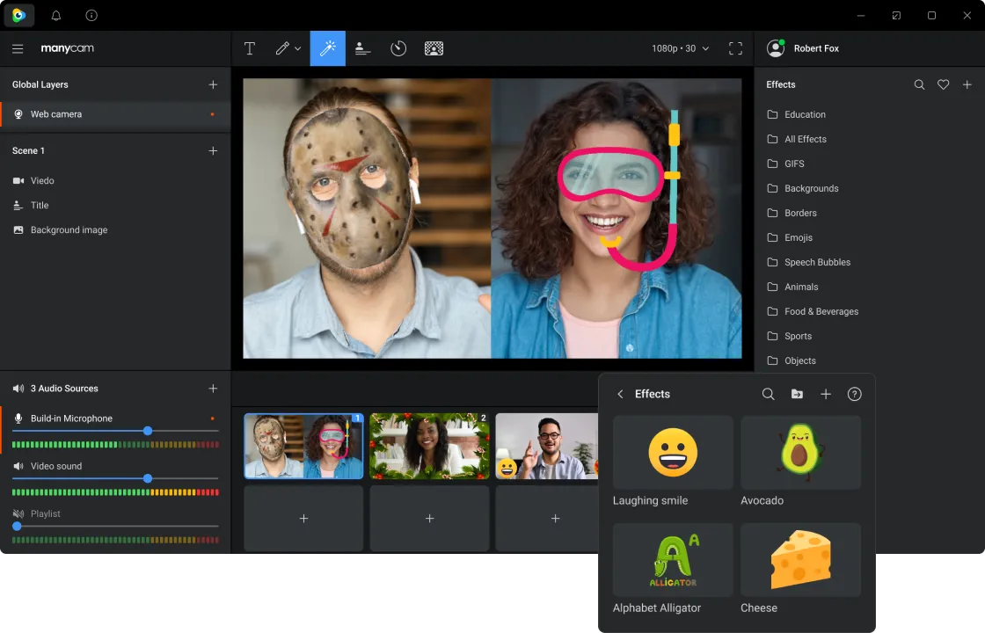Viewport: 985px width, 633px height.
Task: Enter fullscreen preview mode
Action: [x=735, y=48]
